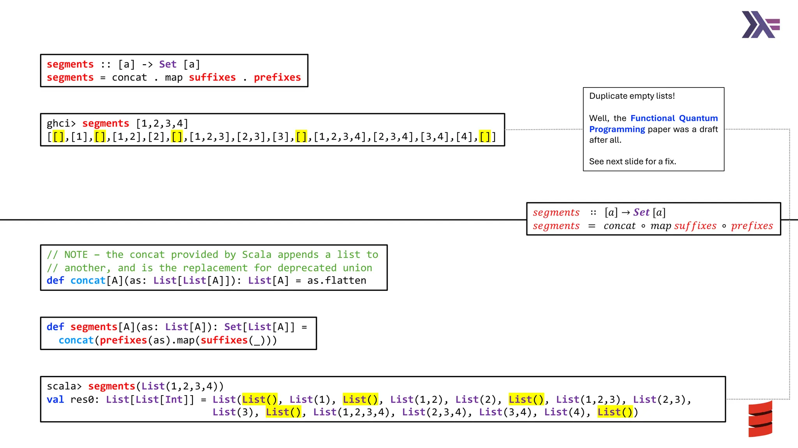Image resolution: width=798 pixels, height=448 pixels.
Task: Click the Haskell logo icon
Action: coord(760,24)
